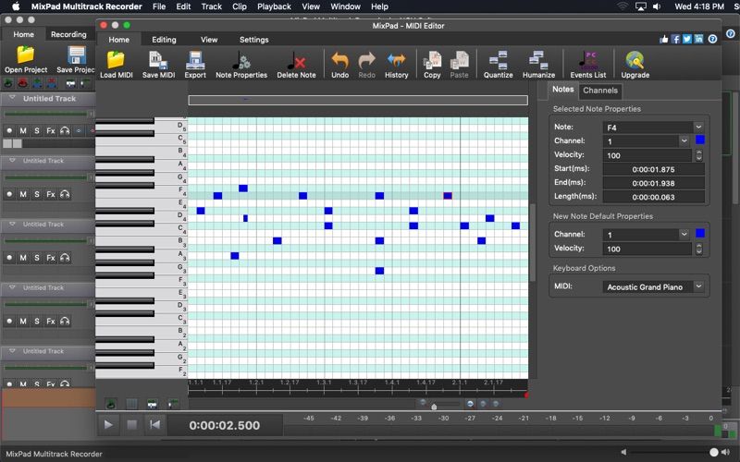Screen dimensions: 740x462
Task: Click the new note channel color swatch
Action: [700, 234]
